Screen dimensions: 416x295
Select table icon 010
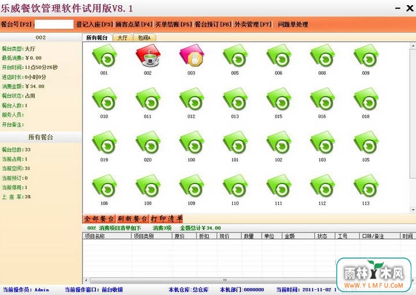(x=104, y=99)
